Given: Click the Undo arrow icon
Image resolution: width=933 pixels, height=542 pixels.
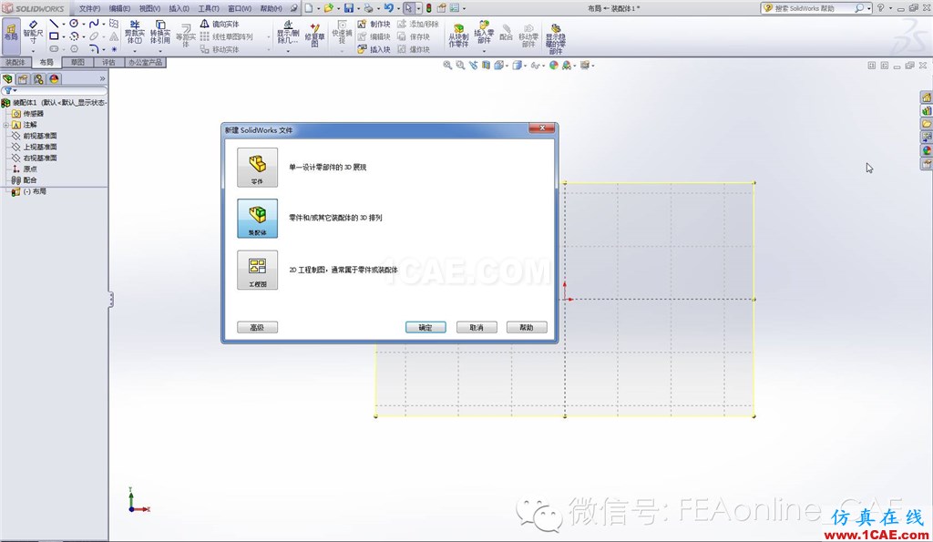Looking at the screenshot, I should pos(388,7).
